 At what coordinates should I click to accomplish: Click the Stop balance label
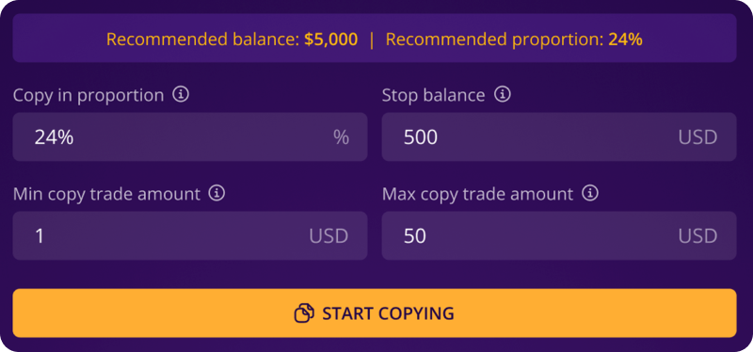coord(433,95)
